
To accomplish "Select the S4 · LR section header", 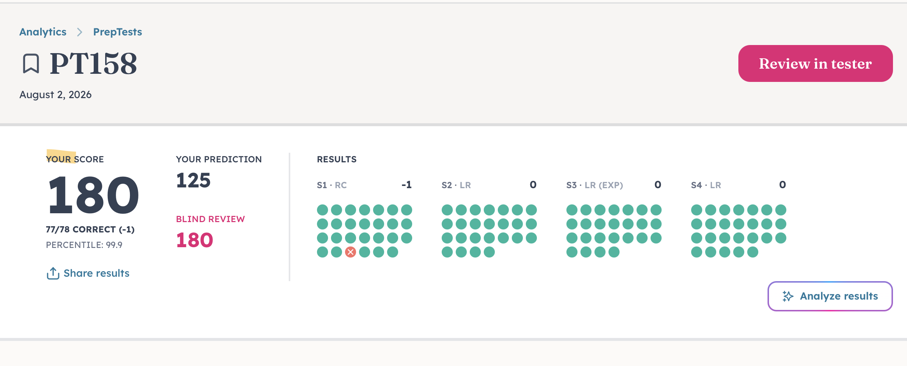I will tap(706, 185).
